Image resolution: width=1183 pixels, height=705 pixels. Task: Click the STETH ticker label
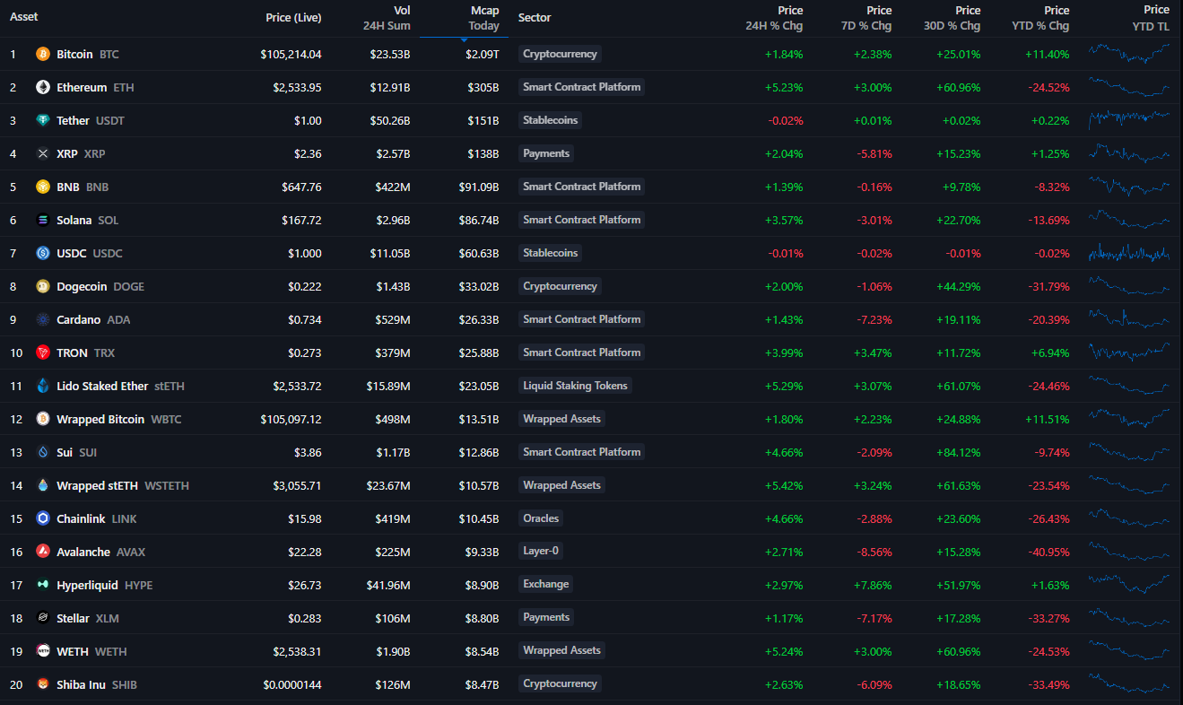pos(170,386)
